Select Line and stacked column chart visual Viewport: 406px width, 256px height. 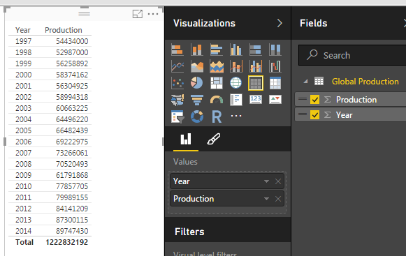tap(236, 66)
